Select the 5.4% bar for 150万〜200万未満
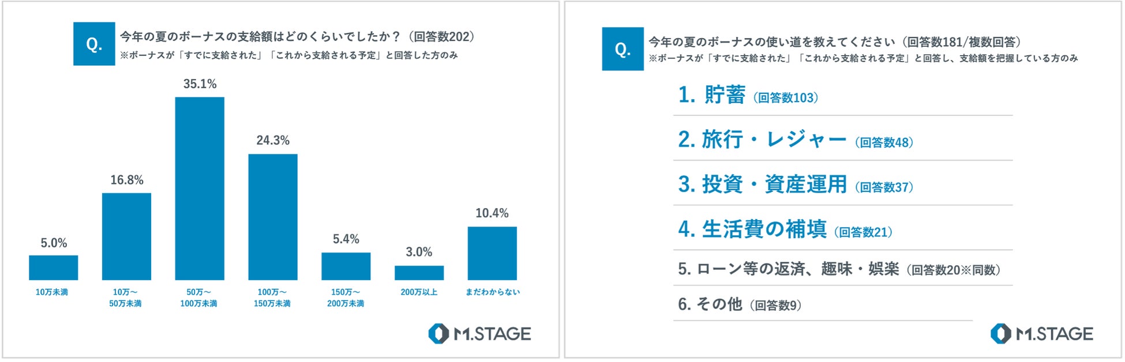Viewport: 1125px width, 362px height. tap(346, 266)
